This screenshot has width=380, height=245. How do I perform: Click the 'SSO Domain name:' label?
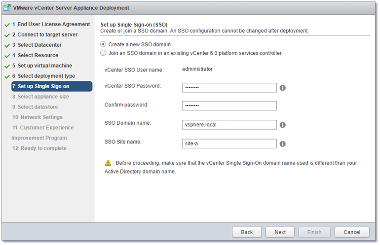[x=128, y=123]
